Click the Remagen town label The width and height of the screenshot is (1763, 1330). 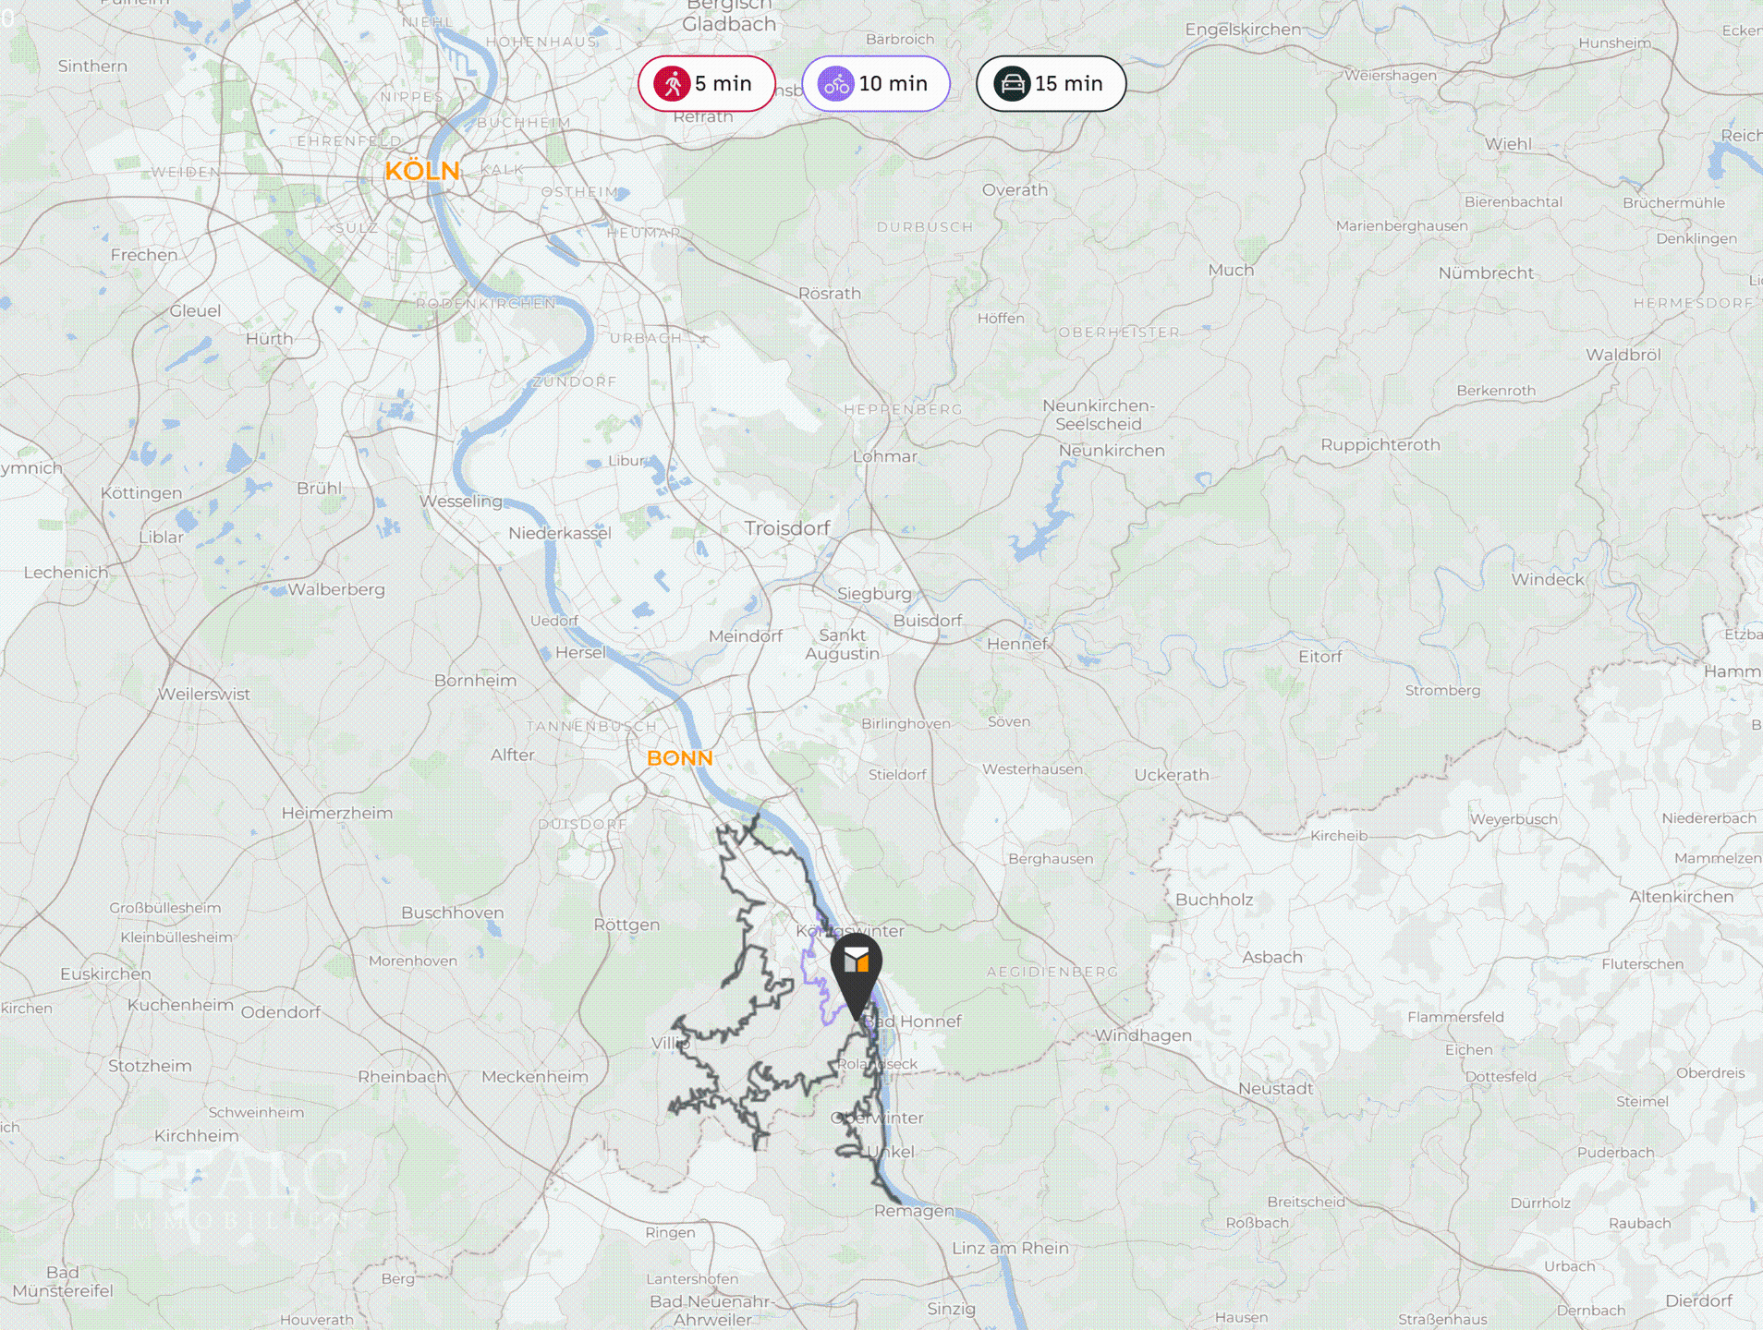click(x=914, y=1211)
